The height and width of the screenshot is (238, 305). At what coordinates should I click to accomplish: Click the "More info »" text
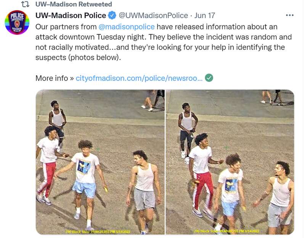click(x=55, y=78)
